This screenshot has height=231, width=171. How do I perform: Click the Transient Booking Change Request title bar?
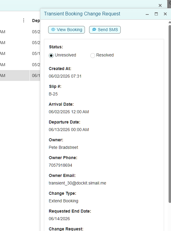pyautogui.click(x=92, y=14)
